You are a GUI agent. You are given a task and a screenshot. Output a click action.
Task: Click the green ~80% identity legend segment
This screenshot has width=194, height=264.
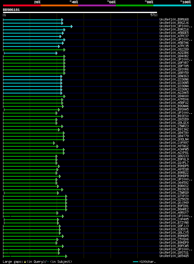[135, 5]
